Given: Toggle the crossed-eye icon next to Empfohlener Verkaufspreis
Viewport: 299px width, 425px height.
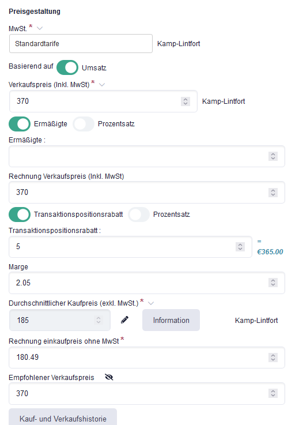Looking at the screenshot, I should pyautogui.click(x=109, y=377).
